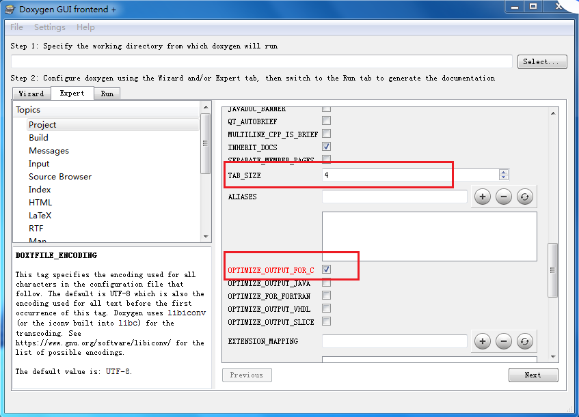The width and height of the screenshot is (579, 417).
Task: Click the topics list scroll-down arrow
Action: [x=206, y=237]
